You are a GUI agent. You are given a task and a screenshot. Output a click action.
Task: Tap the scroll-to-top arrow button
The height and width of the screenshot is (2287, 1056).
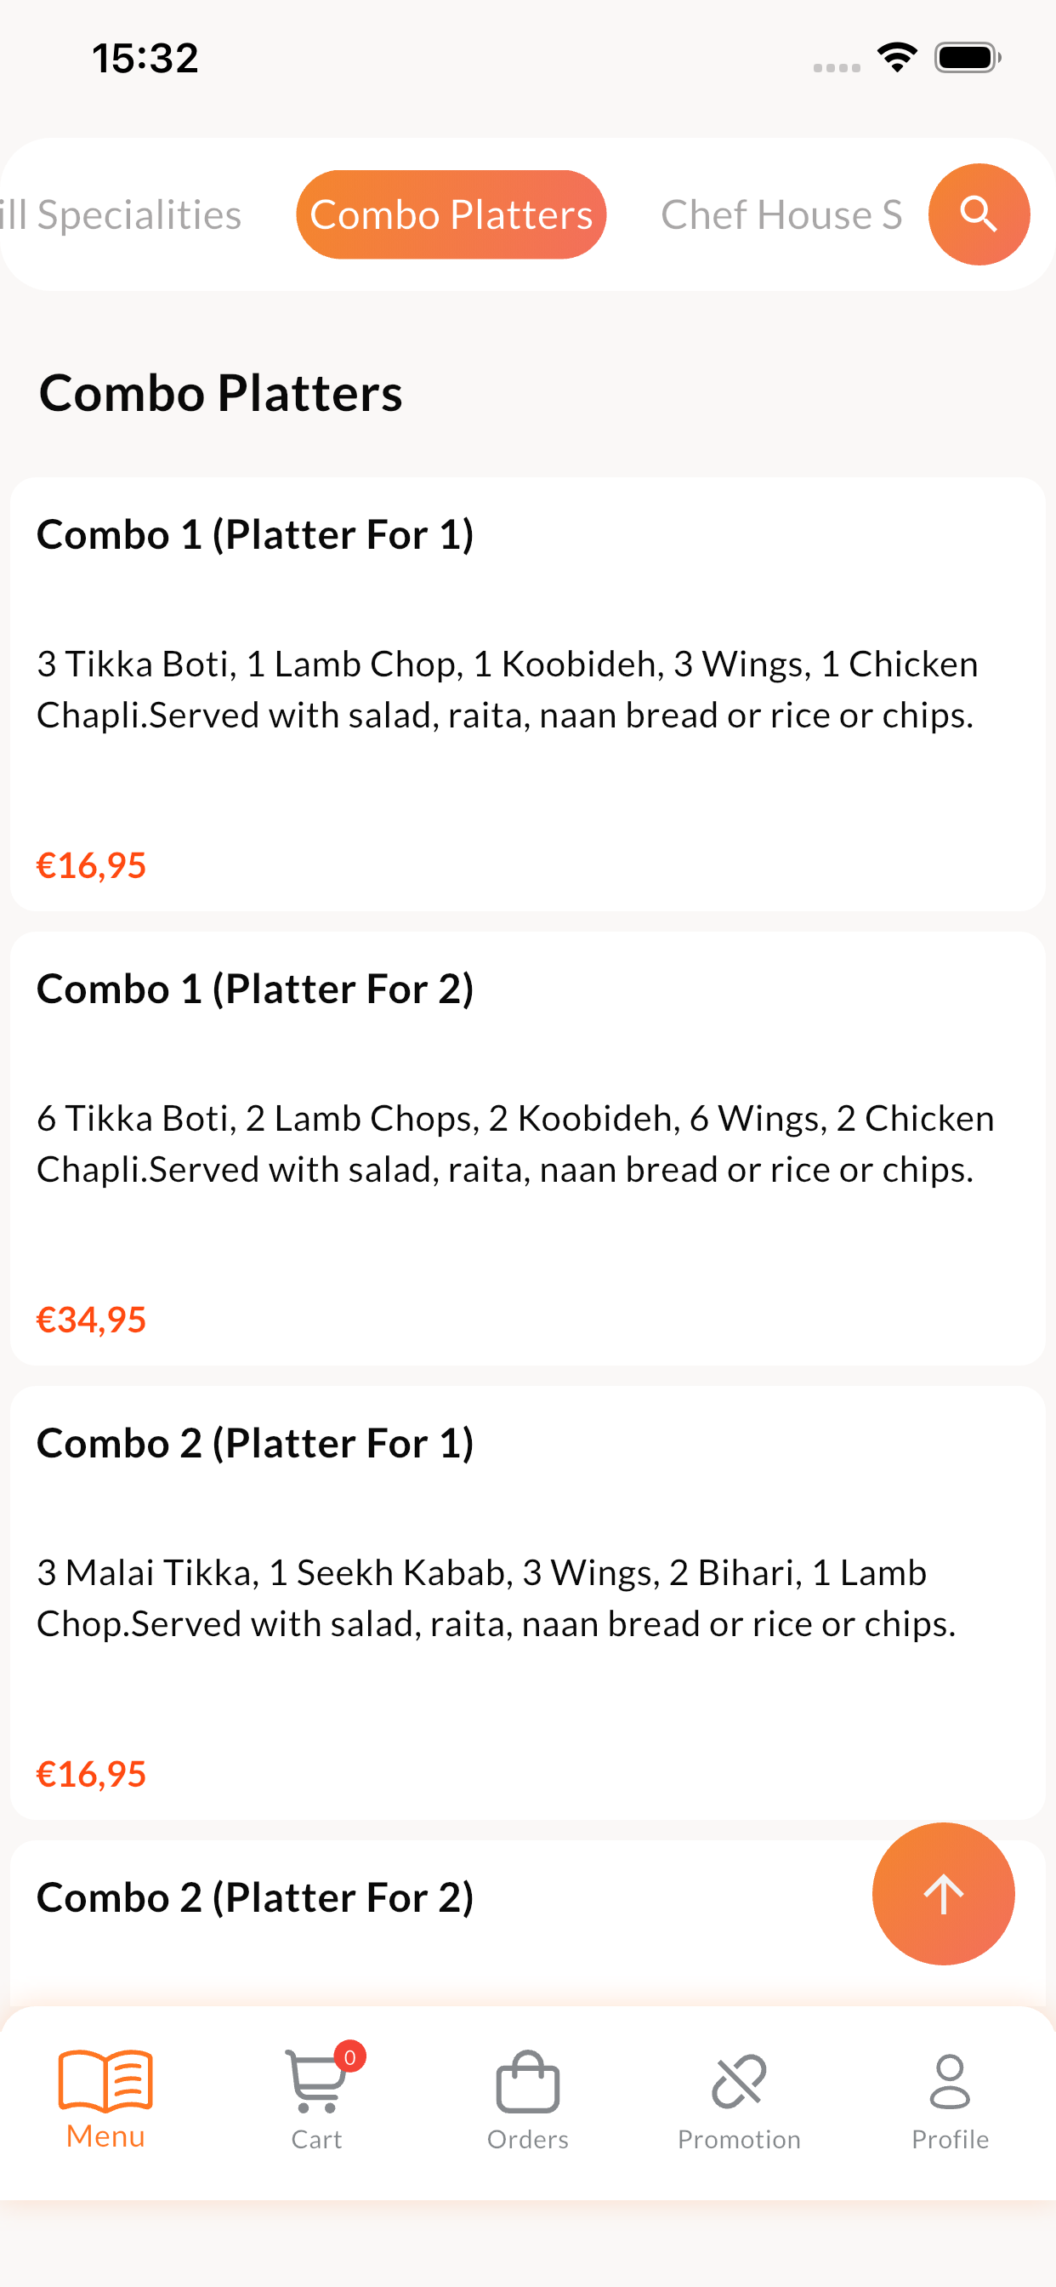coord(942,1893)
